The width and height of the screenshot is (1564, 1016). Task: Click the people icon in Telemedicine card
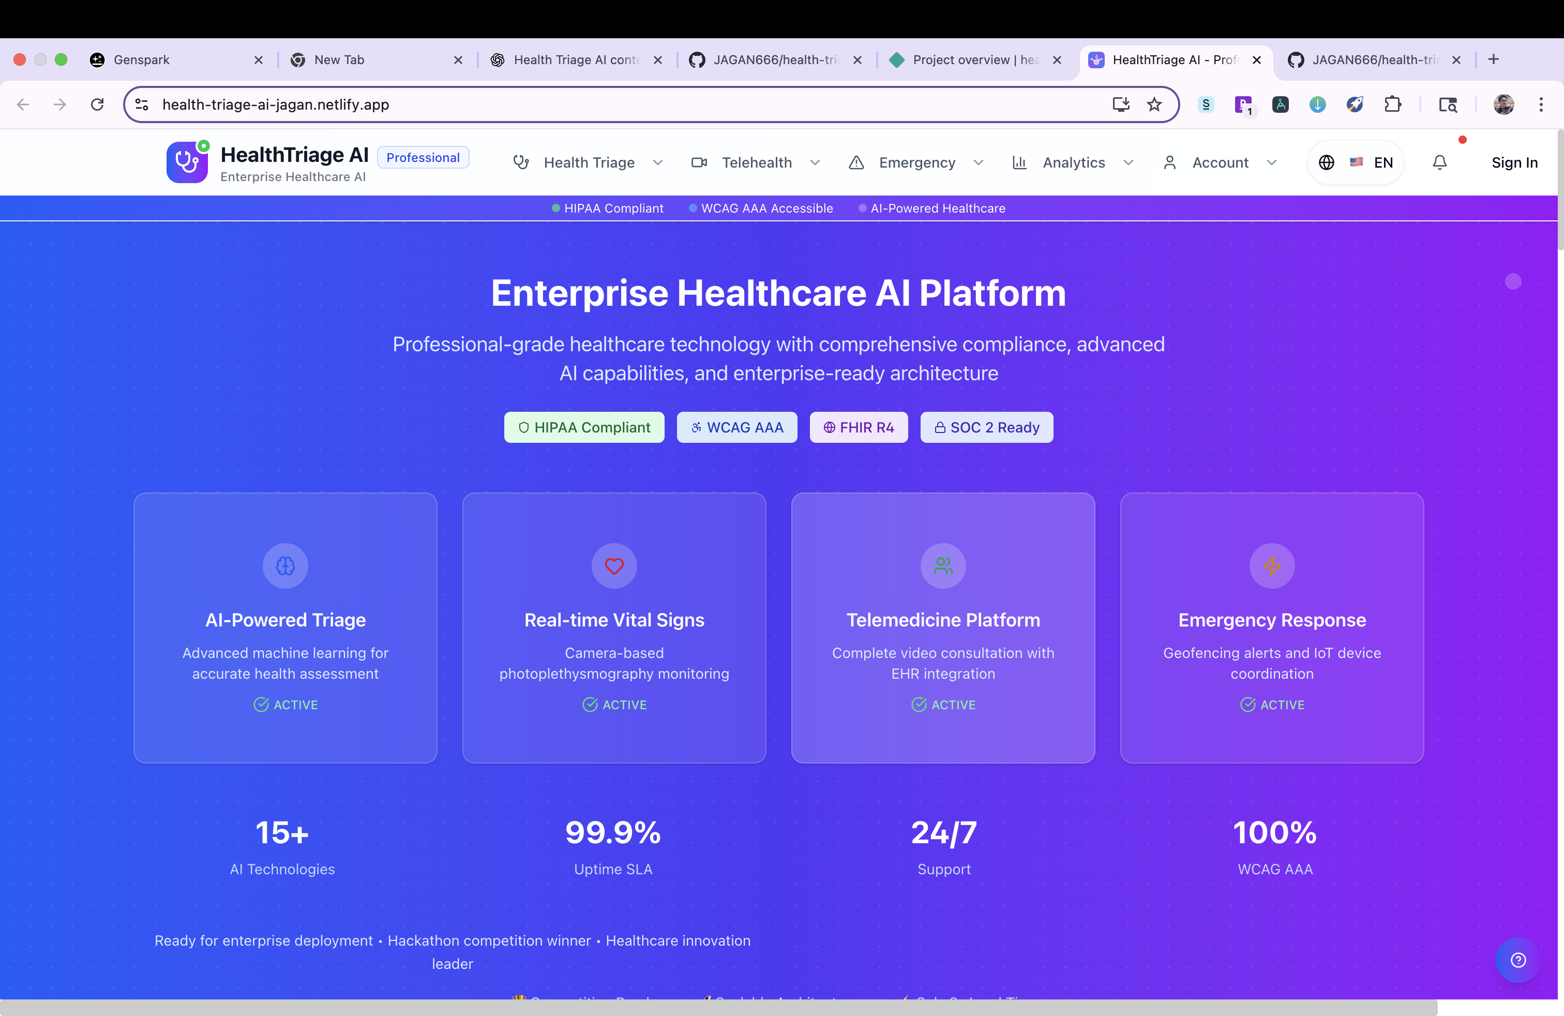pyautogui.click(x=943, y=566)
